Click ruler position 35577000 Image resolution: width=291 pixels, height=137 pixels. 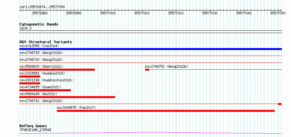click(108, 13)
